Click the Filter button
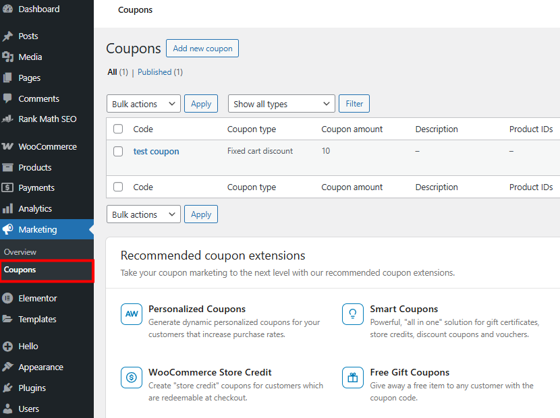The width and height of the screenshot is (560, 418). click(354, 103)
